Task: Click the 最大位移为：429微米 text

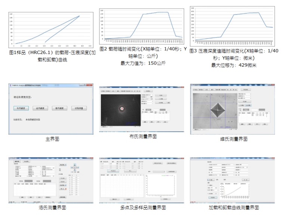Action: [234, 66]
